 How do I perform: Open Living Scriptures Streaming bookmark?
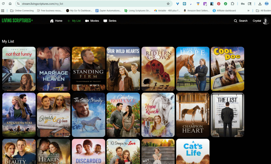click(x=138, y=11)
